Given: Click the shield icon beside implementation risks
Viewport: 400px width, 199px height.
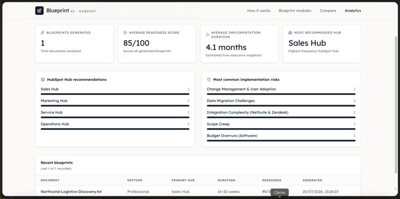Looking at the screenshot, I should 209,79.
